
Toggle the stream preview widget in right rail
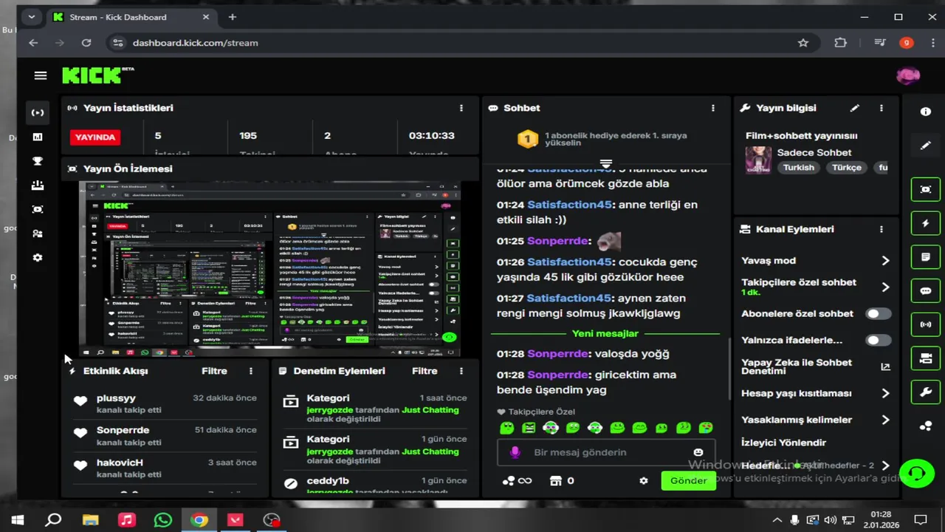click(926, 189)
